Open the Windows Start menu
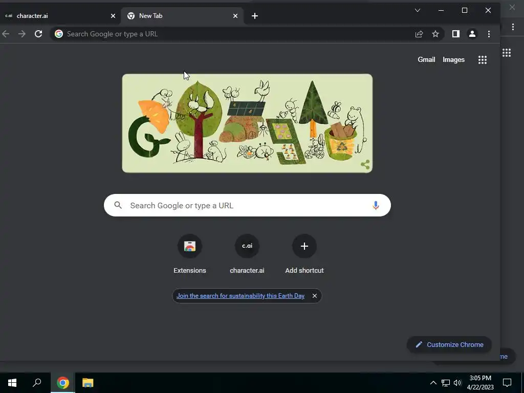This screenshot has width=524, height=393. point(12,383)
